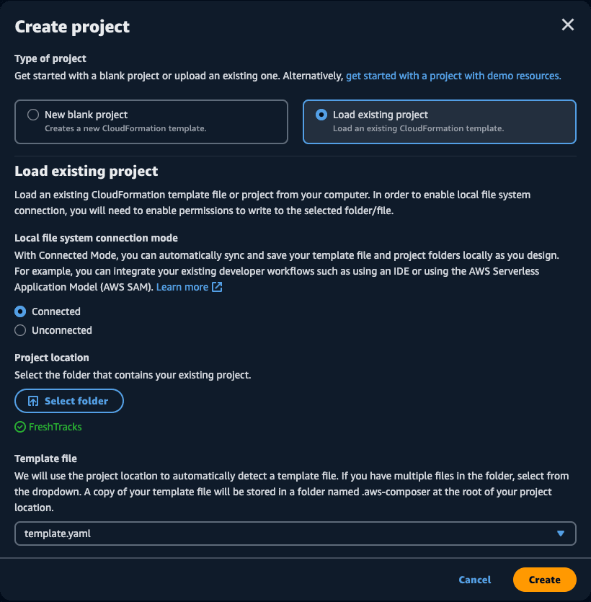Select the New blank project radio button
Image resolution: width=591 pixels, height=602 pixels.
click(33, 115)
